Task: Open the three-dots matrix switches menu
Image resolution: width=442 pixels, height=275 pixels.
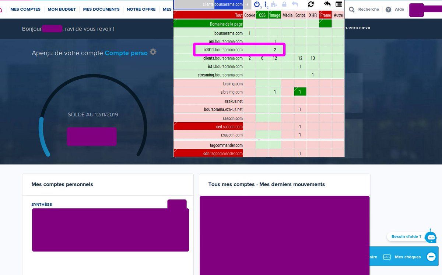Action: (266, 4)
